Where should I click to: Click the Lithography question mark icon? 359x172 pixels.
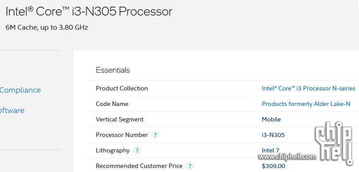tap(137, 151)
